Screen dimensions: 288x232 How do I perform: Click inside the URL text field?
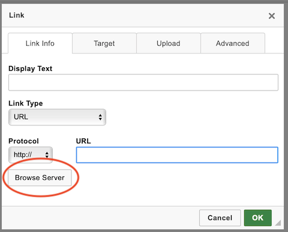point(177,155)
